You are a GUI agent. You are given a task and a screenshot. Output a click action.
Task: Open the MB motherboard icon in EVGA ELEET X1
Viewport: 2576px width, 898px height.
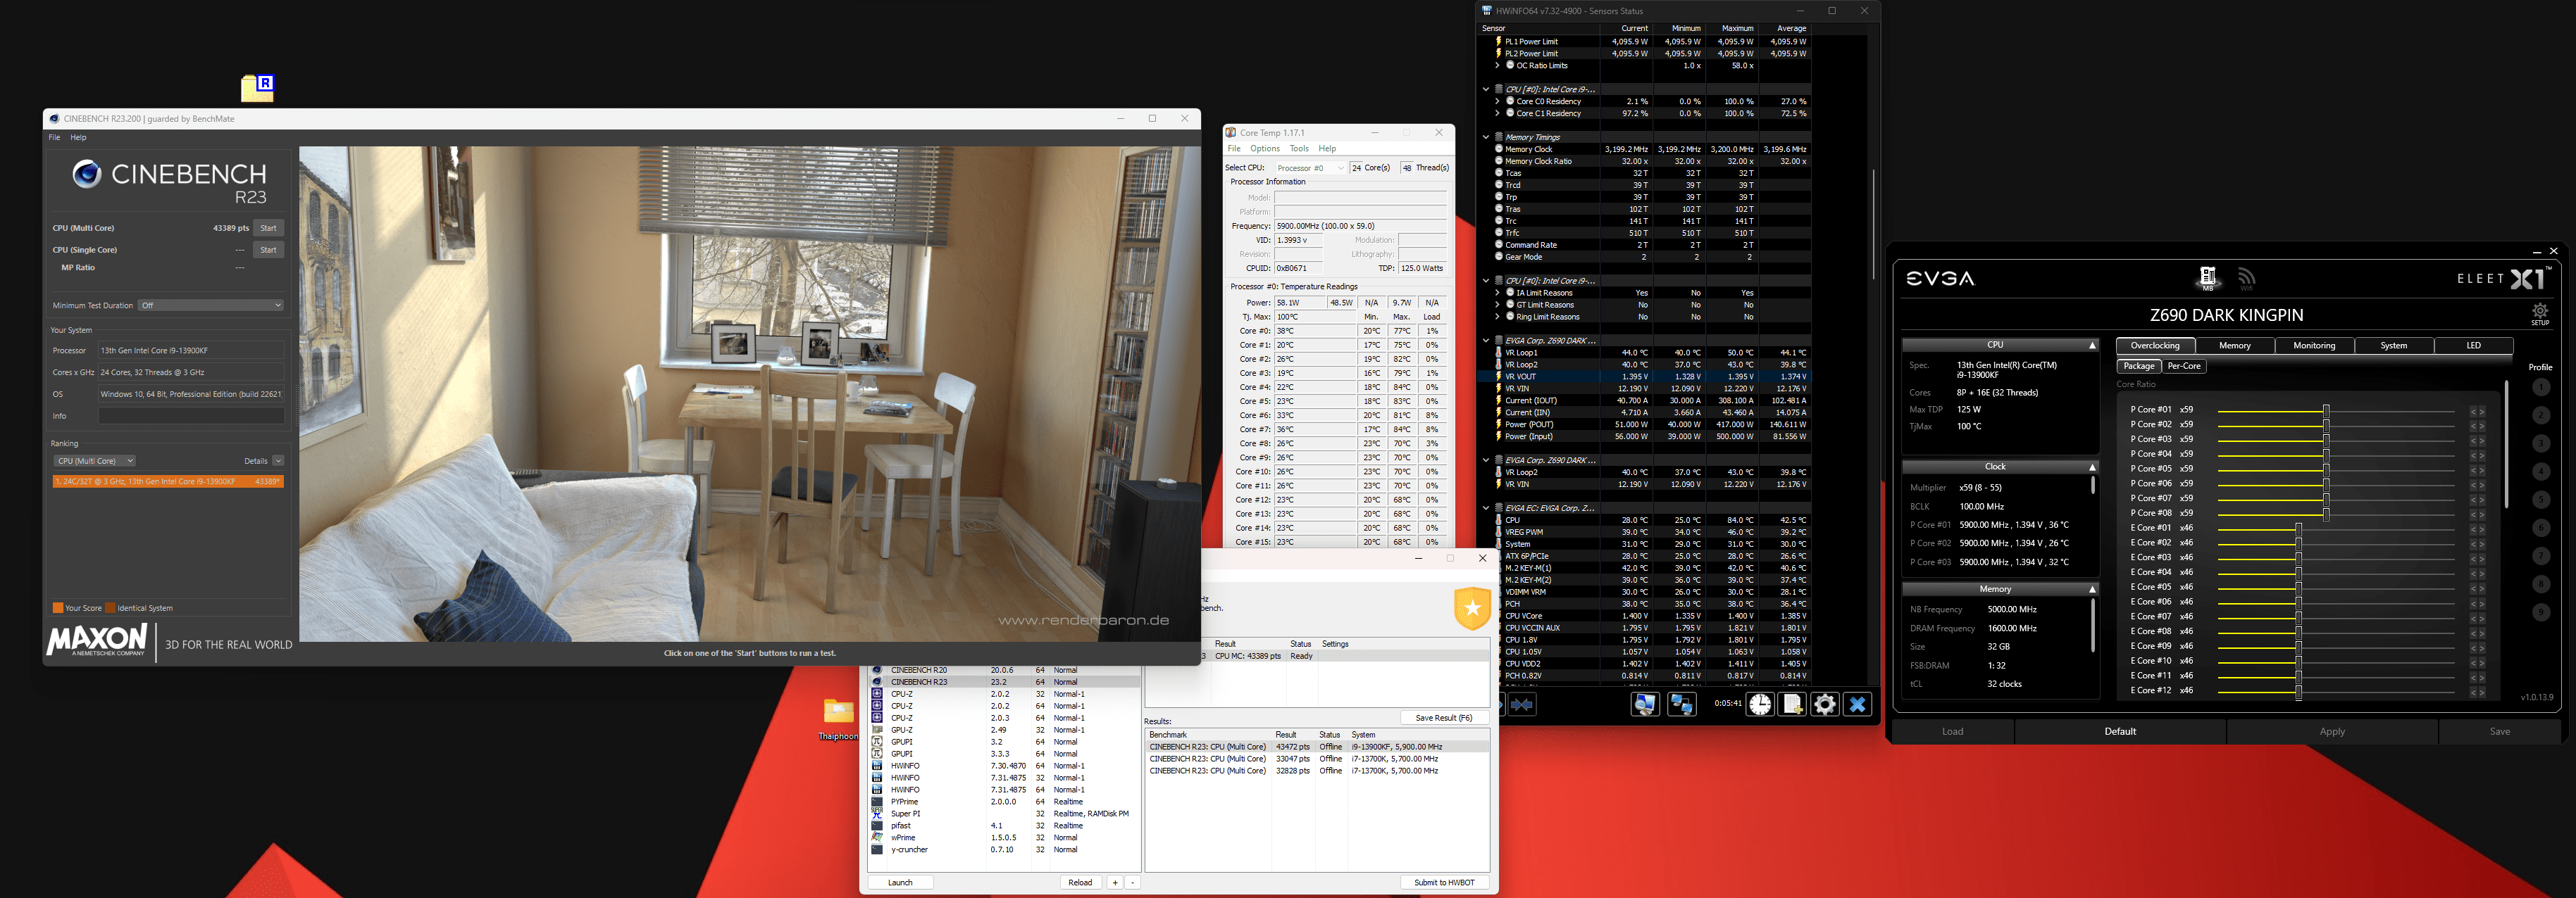2207,278
